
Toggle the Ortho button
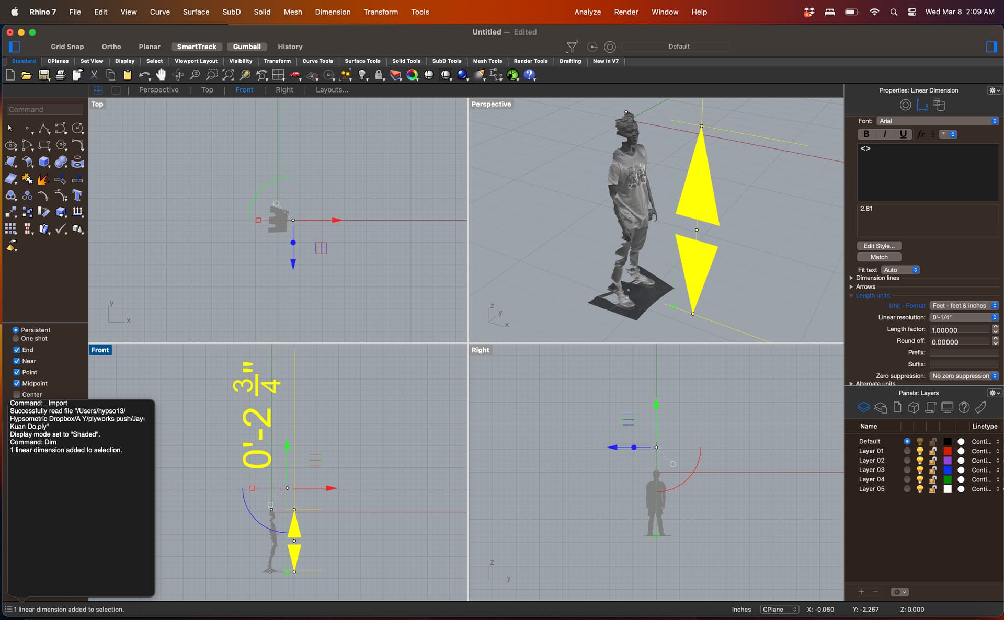coord(111,47)
